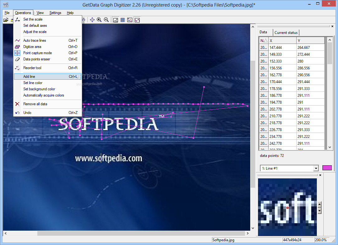This screenshot has width=338, height=245.
Task: Open the File menu
Action: point(7,13)
